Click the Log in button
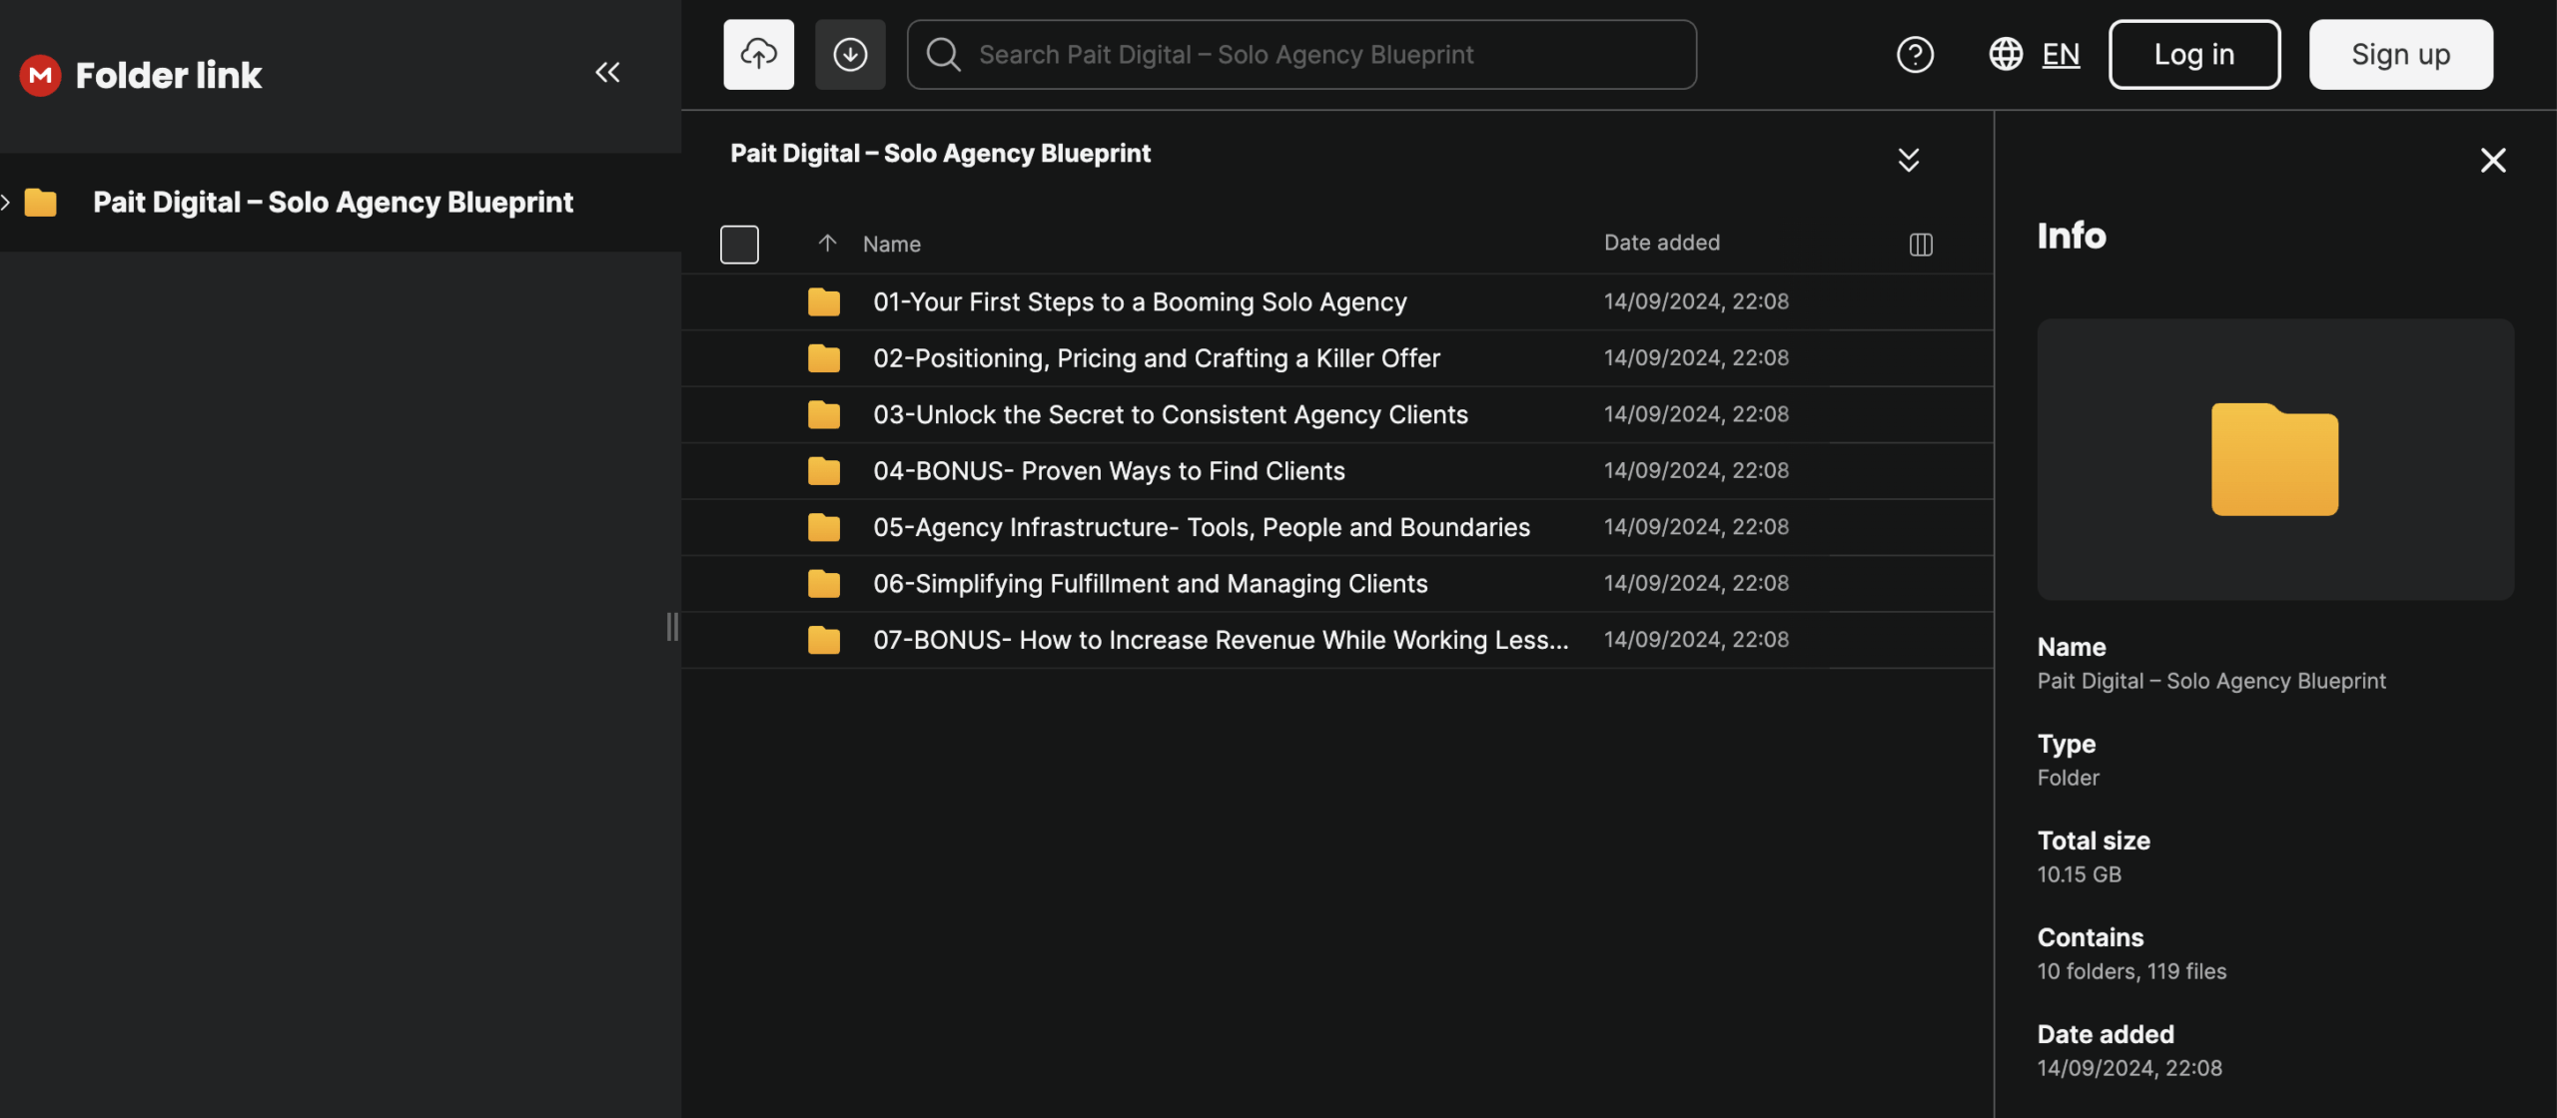Image resolution: width=2557 pixels, height=1118 pixels. pos(2193,54)
